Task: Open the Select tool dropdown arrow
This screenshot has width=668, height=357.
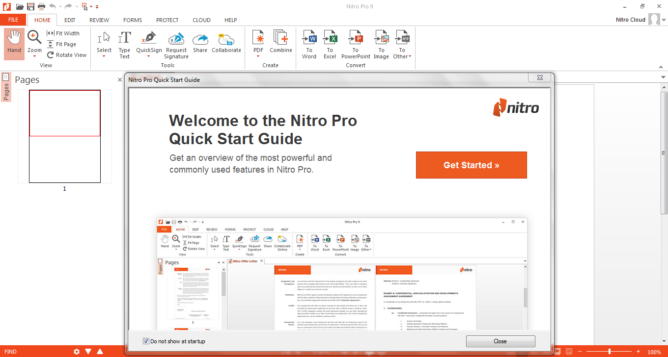Action: (x=104, y=56)
